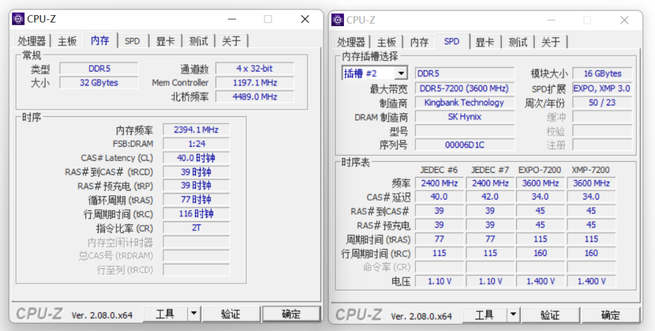655x331 pixels.
Task: Click the 40.0 时钟 CAS Latency value
Action: (x=196, y=158)
